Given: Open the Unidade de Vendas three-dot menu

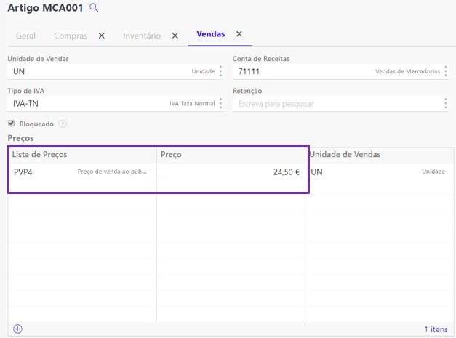Looking at the screenshot, I should [x=221, y=71].
